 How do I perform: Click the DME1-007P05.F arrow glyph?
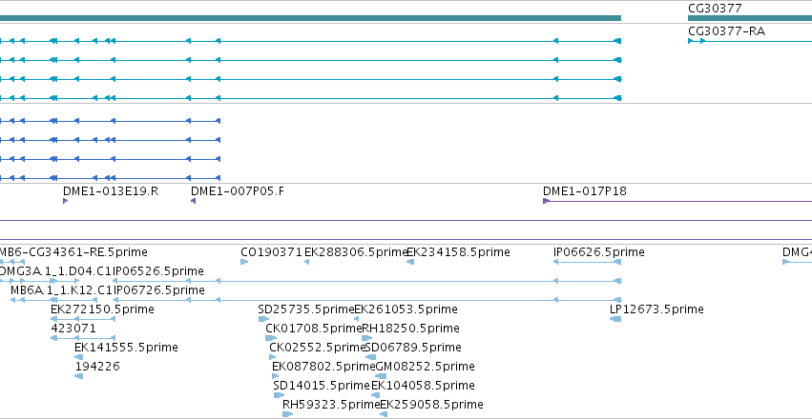[x=193, y=201]
